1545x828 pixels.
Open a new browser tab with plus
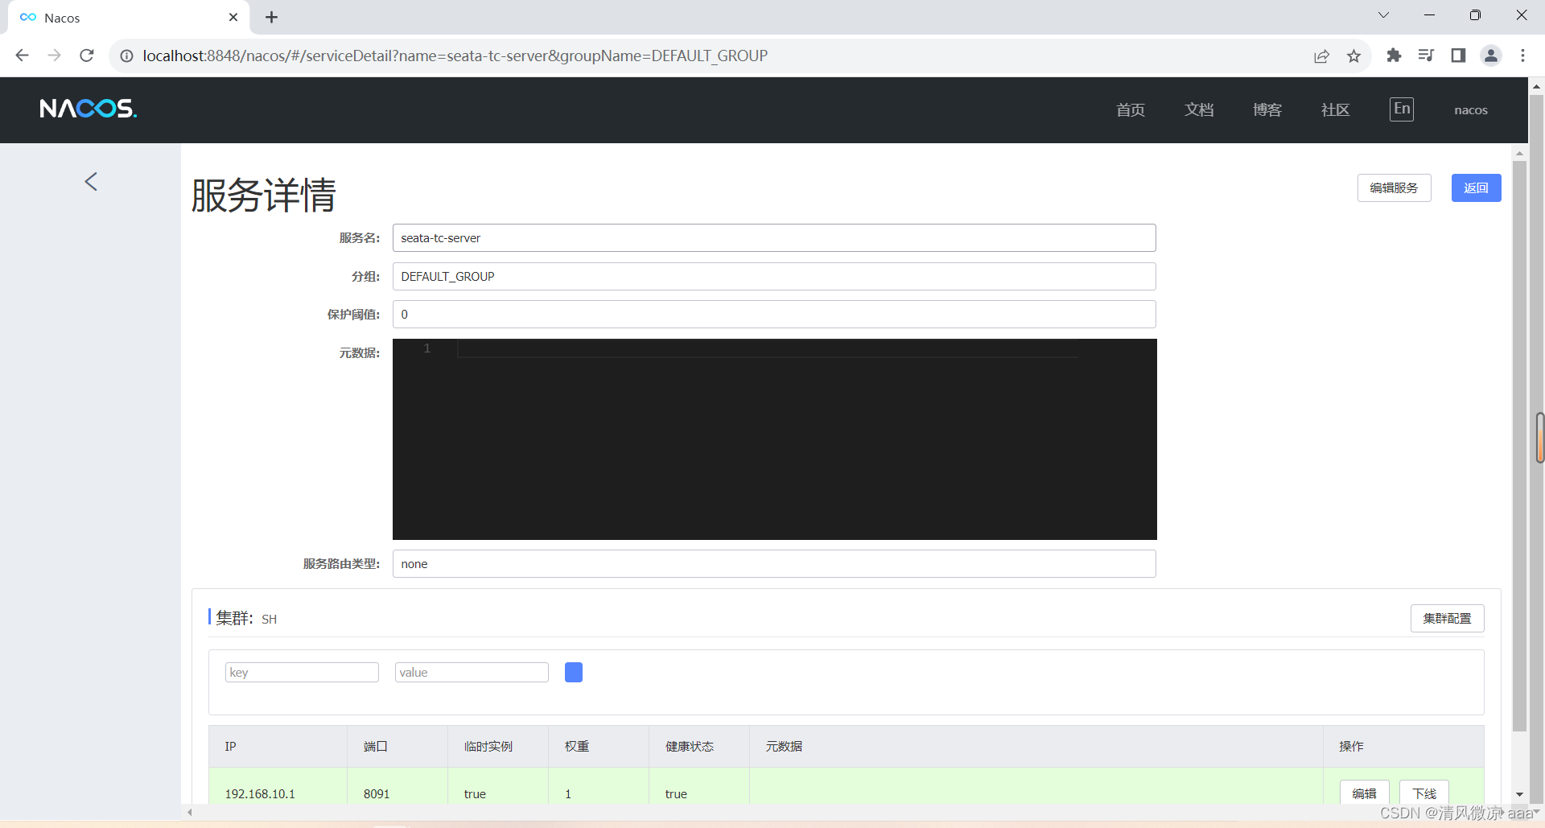(271, 17)
